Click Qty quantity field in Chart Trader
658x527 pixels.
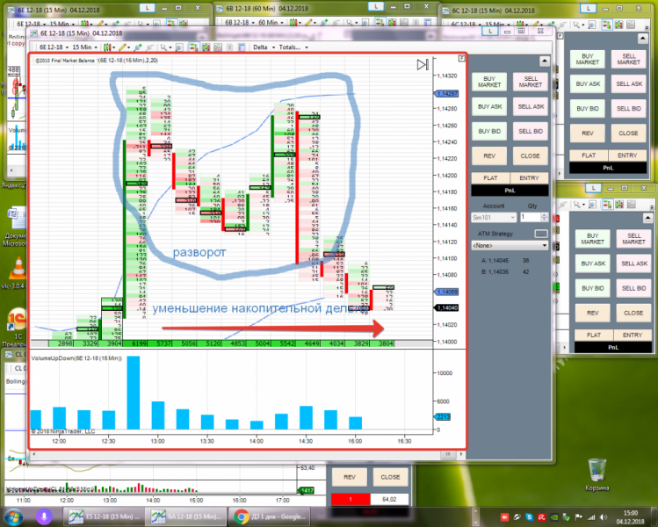pos(530,217)
